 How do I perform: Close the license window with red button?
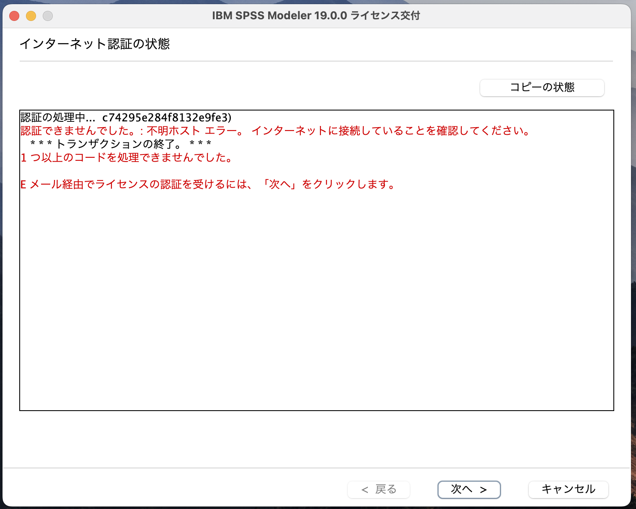coord(14,16)
